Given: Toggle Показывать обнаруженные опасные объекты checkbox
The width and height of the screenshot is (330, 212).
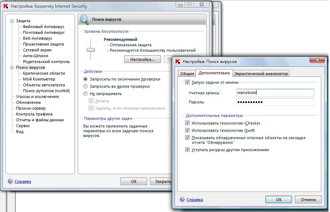Looking at the screenshot, I should [x=187, y=138].
